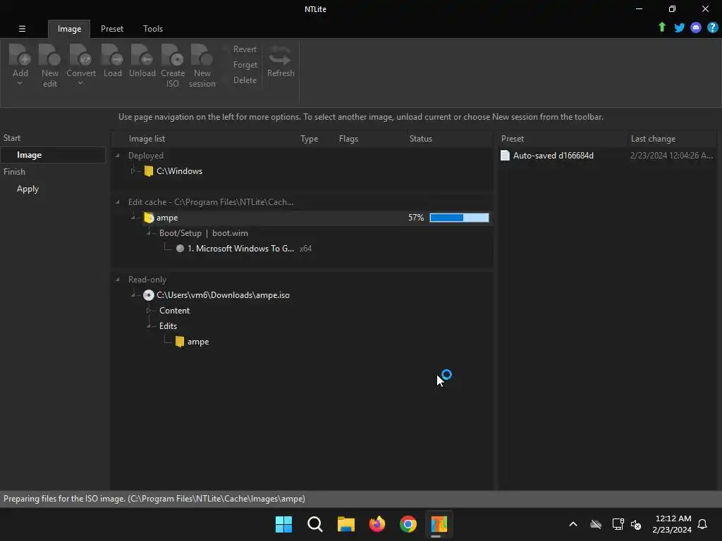
Task: Collapse the Read-only group
Action: coord(118,279)
